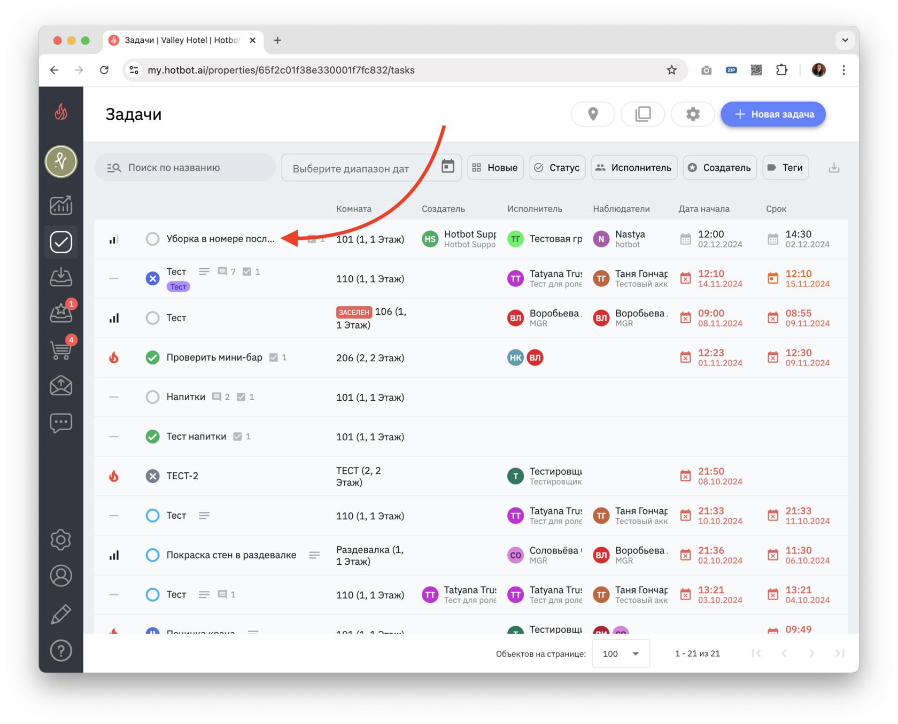Open the analytics chart sidebar icon
Screen dimensions: 898x724
[x=61, y=205]
